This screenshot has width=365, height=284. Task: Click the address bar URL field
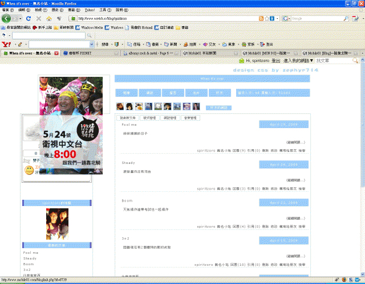click(x=168, y=18)
